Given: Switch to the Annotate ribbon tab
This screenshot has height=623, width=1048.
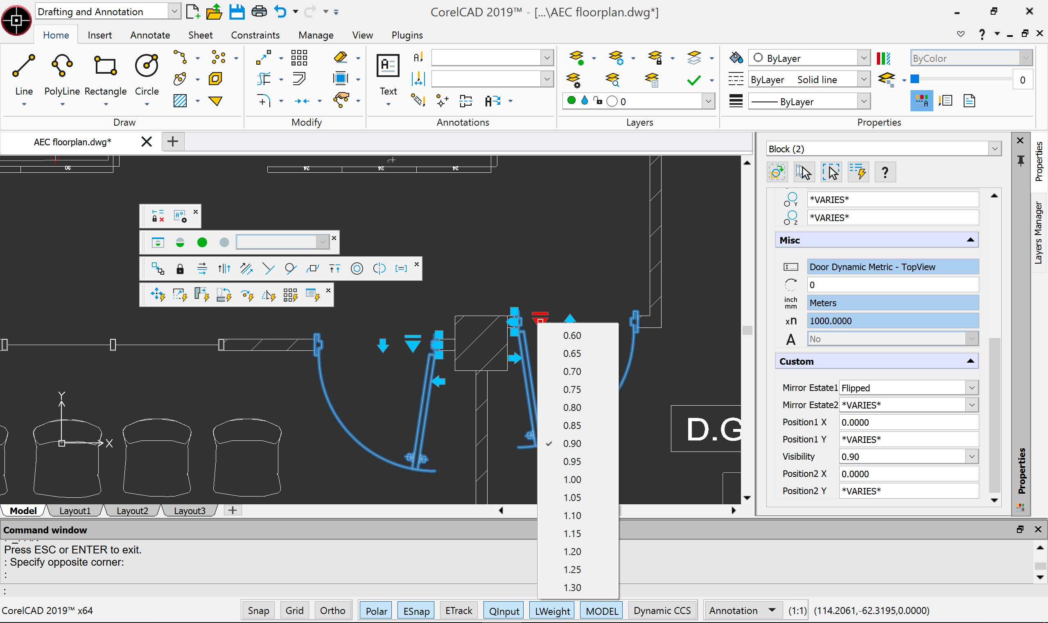Looking at the screenshot, I should (150, 35).
